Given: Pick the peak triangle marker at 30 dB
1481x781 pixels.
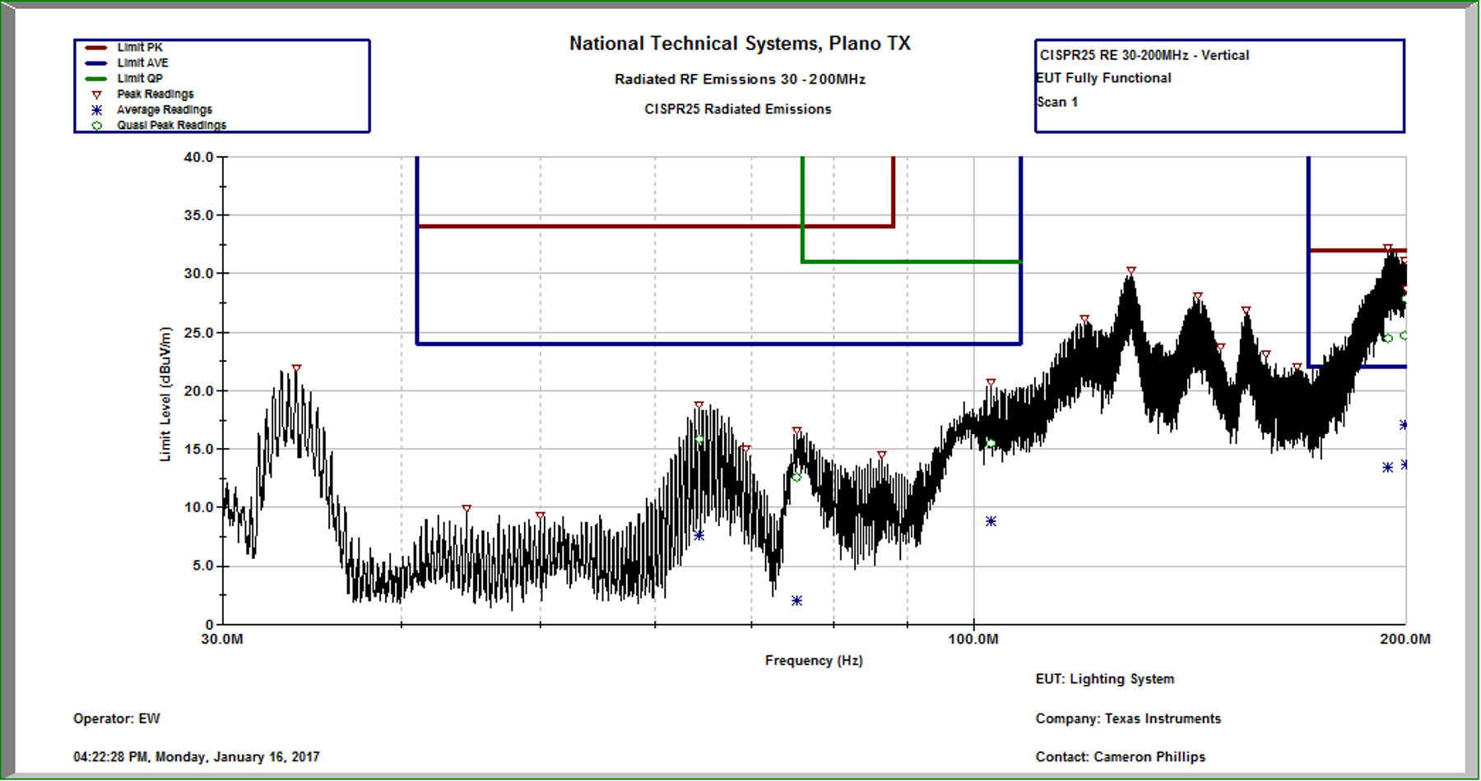Looking at the screenshot, I should 1131,270.
